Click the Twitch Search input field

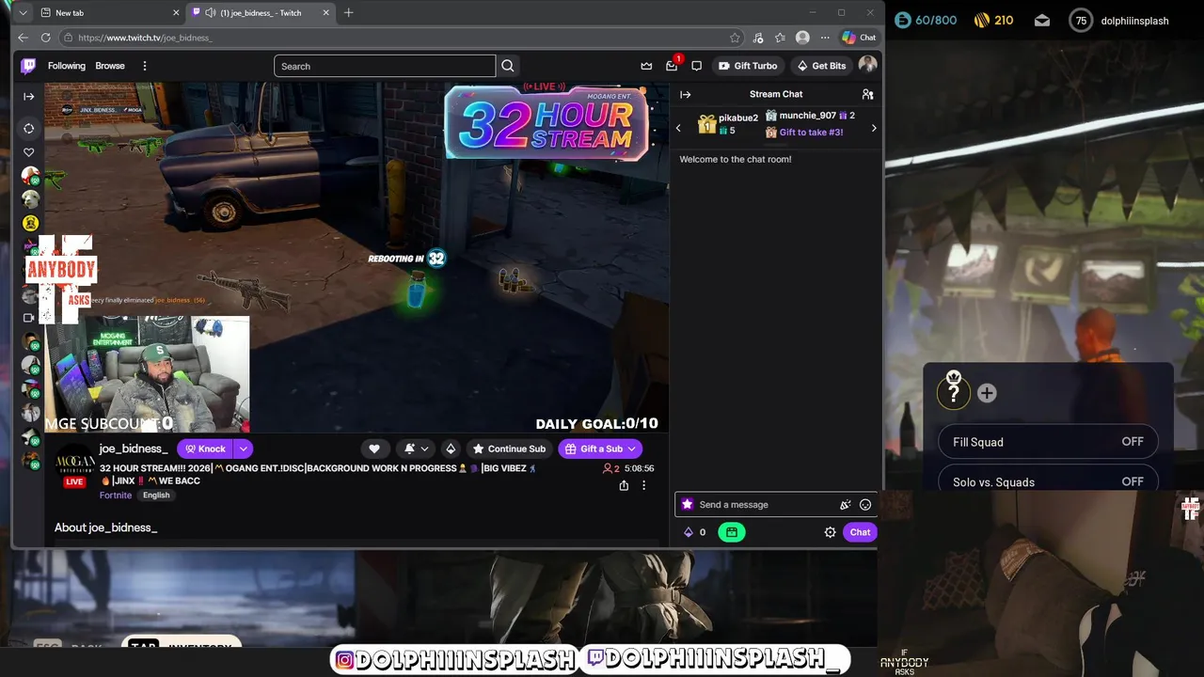coord(385,66)
